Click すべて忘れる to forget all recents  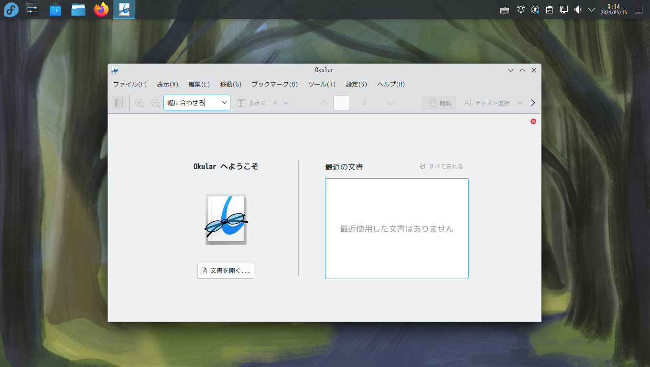(x=441, y=167)
